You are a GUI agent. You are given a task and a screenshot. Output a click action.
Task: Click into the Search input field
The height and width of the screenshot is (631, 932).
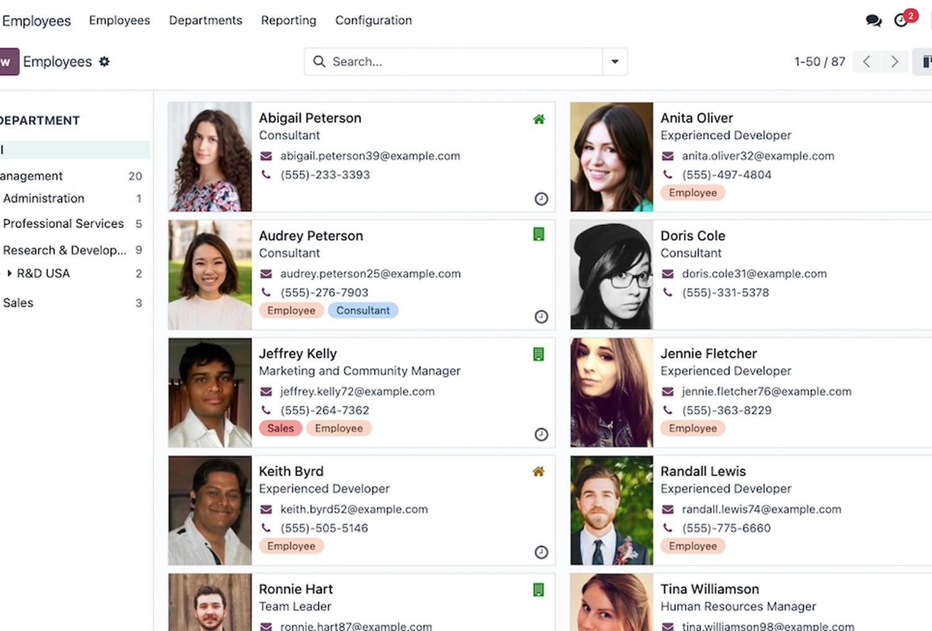point(460,61)
